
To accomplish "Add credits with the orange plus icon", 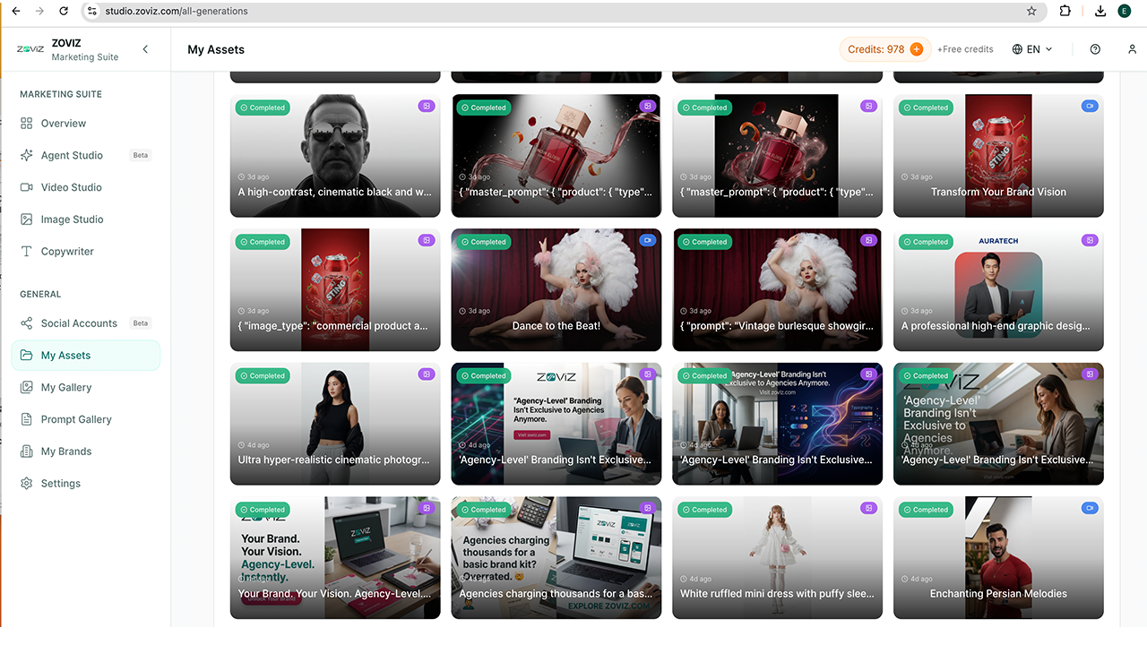I will [917, 49].
